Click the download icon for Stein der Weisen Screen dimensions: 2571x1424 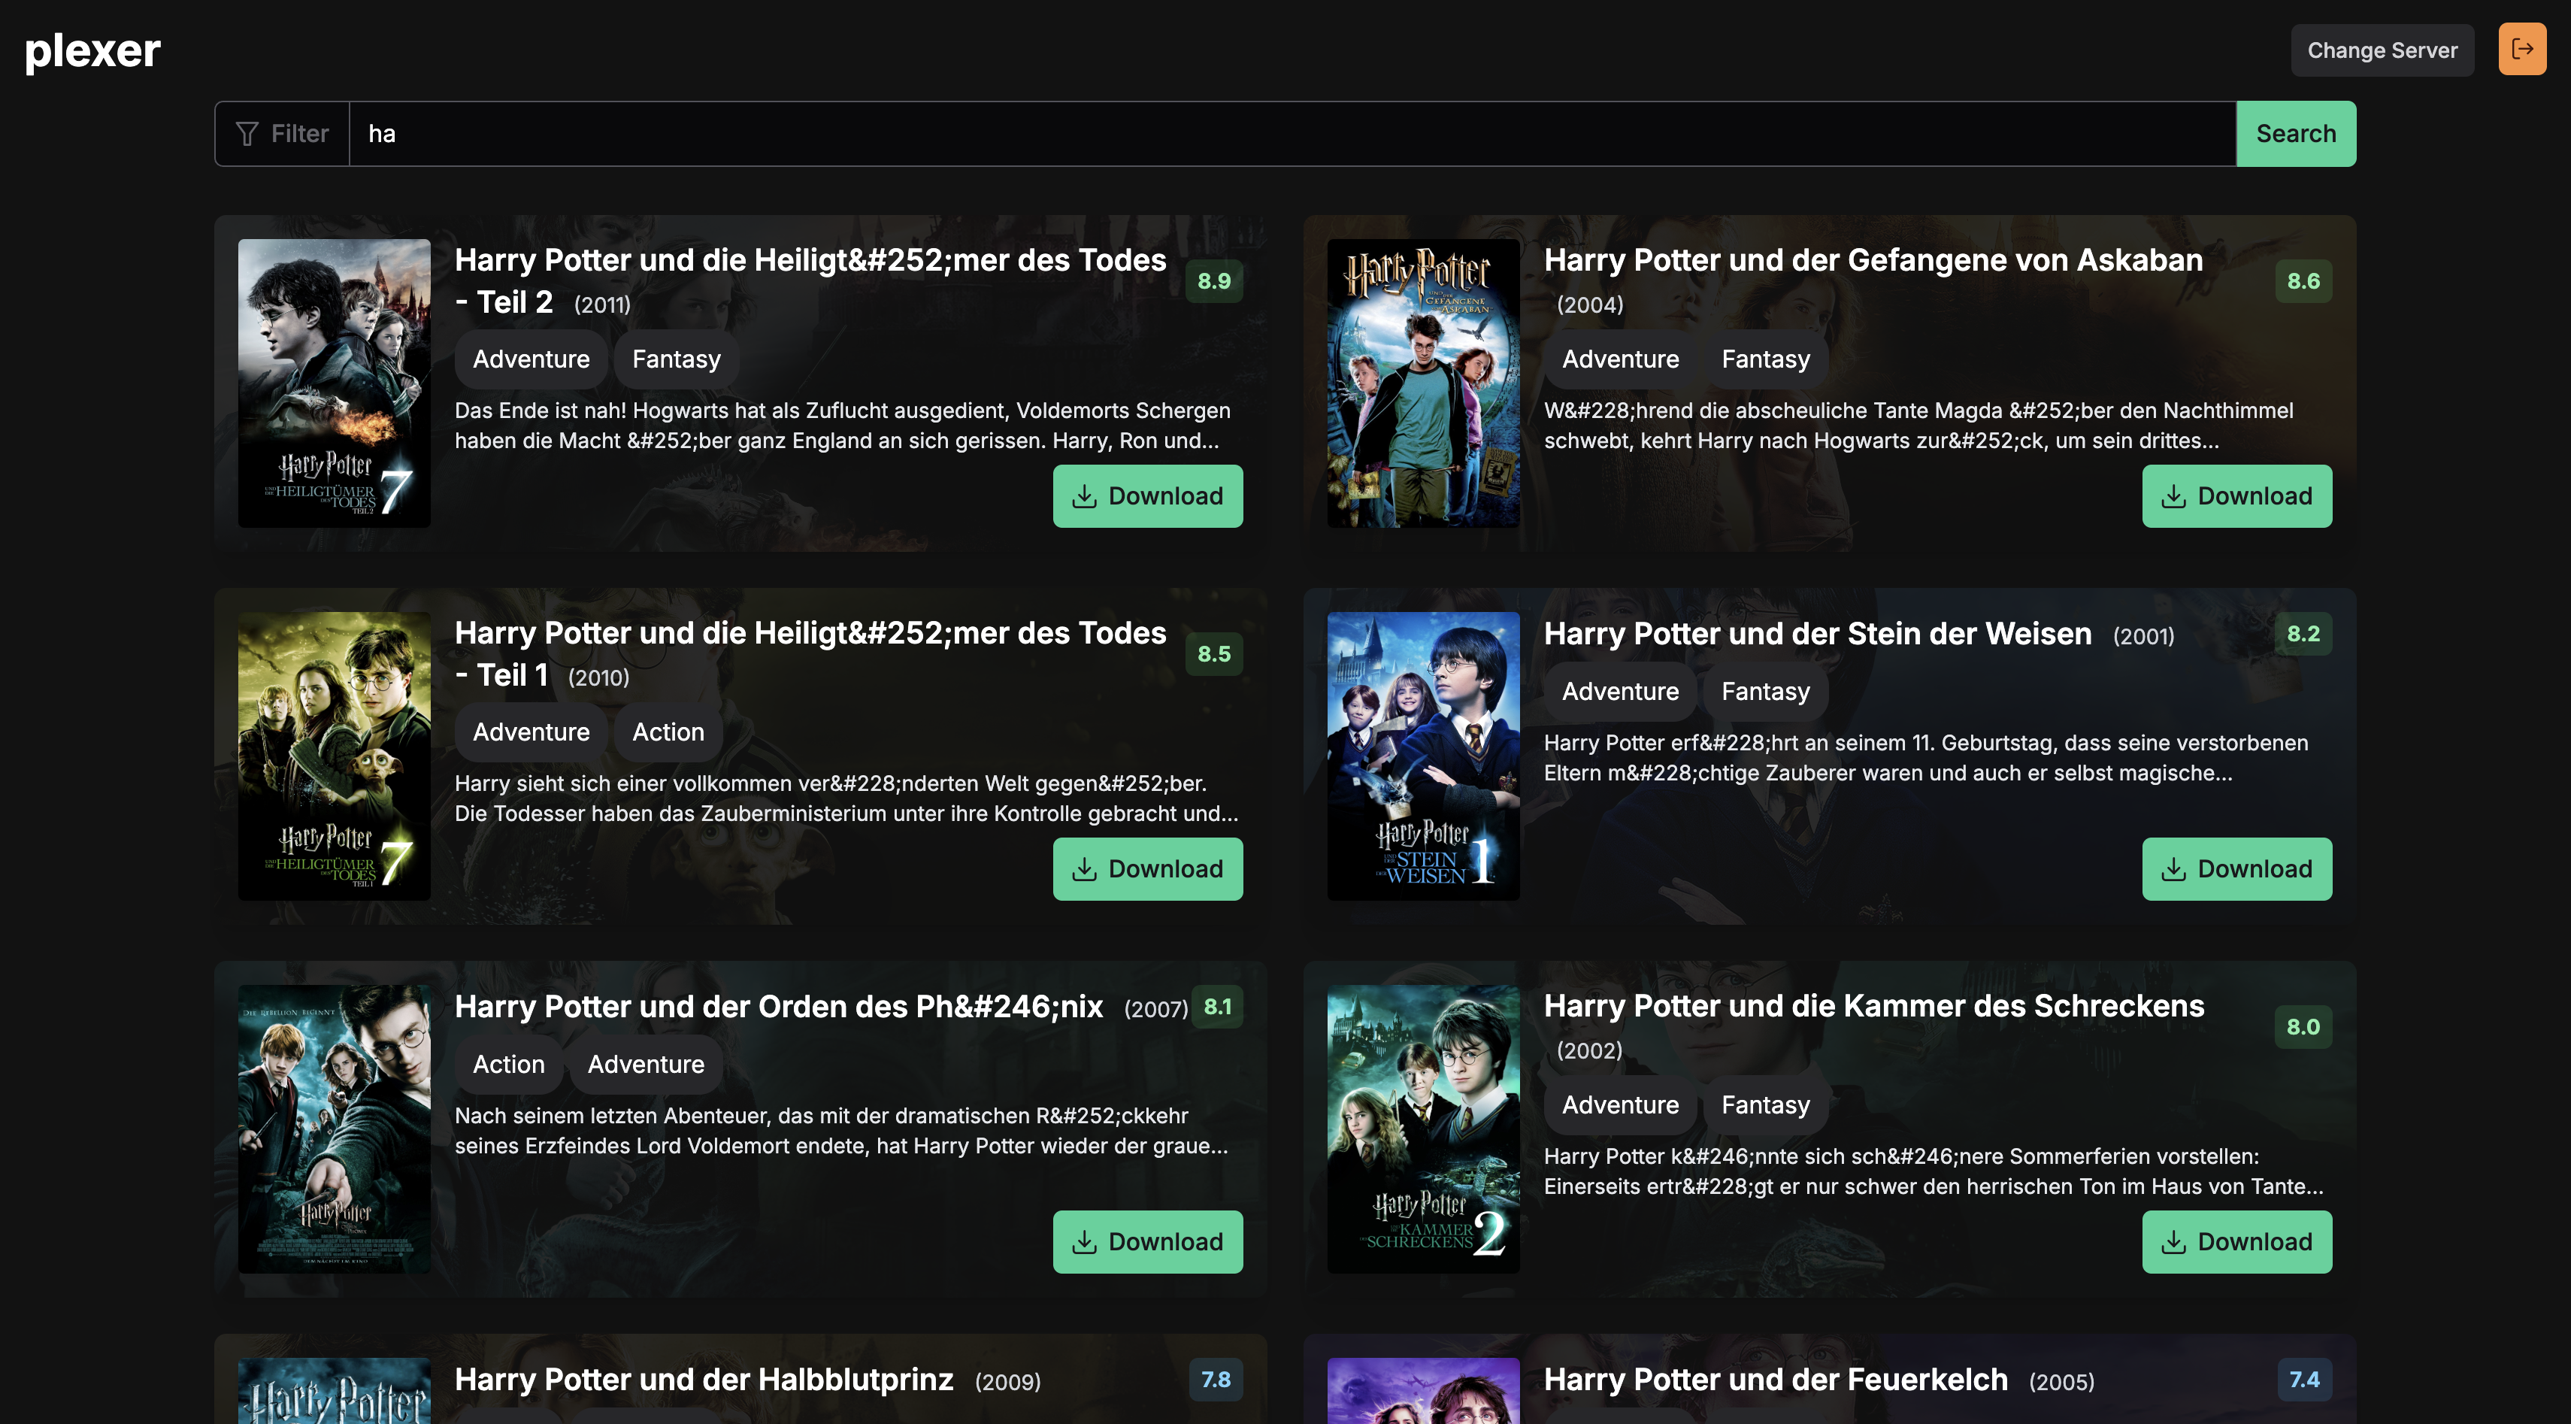click(x=2174, y=868)
